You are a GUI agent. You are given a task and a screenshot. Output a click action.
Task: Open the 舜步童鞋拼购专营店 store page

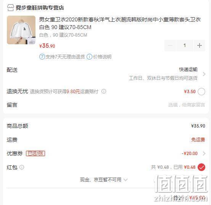click(x=40, y=8)
